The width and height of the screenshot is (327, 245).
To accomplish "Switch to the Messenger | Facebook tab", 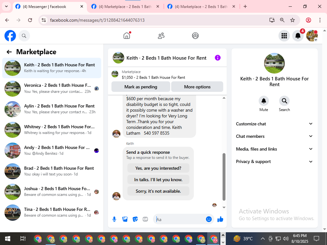I will [x=49, y=7].
